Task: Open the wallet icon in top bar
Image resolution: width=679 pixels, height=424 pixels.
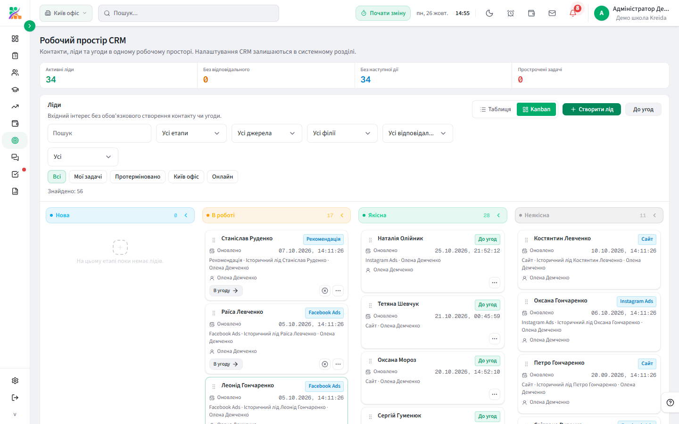Action: [x=531, y=13]
